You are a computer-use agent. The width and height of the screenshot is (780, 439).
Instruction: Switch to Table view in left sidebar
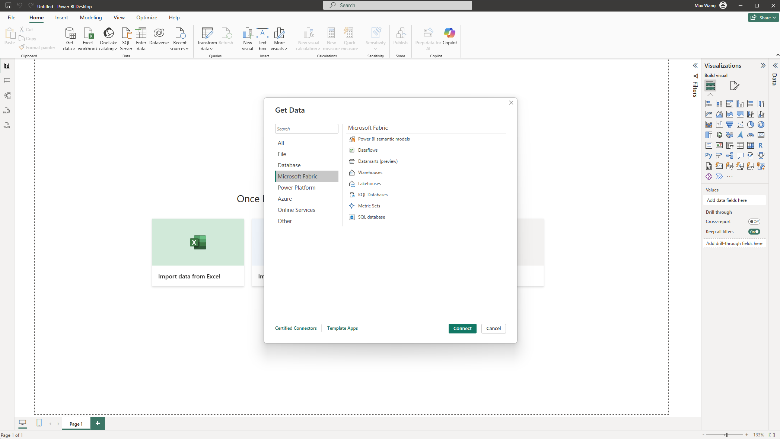point(7,81)
